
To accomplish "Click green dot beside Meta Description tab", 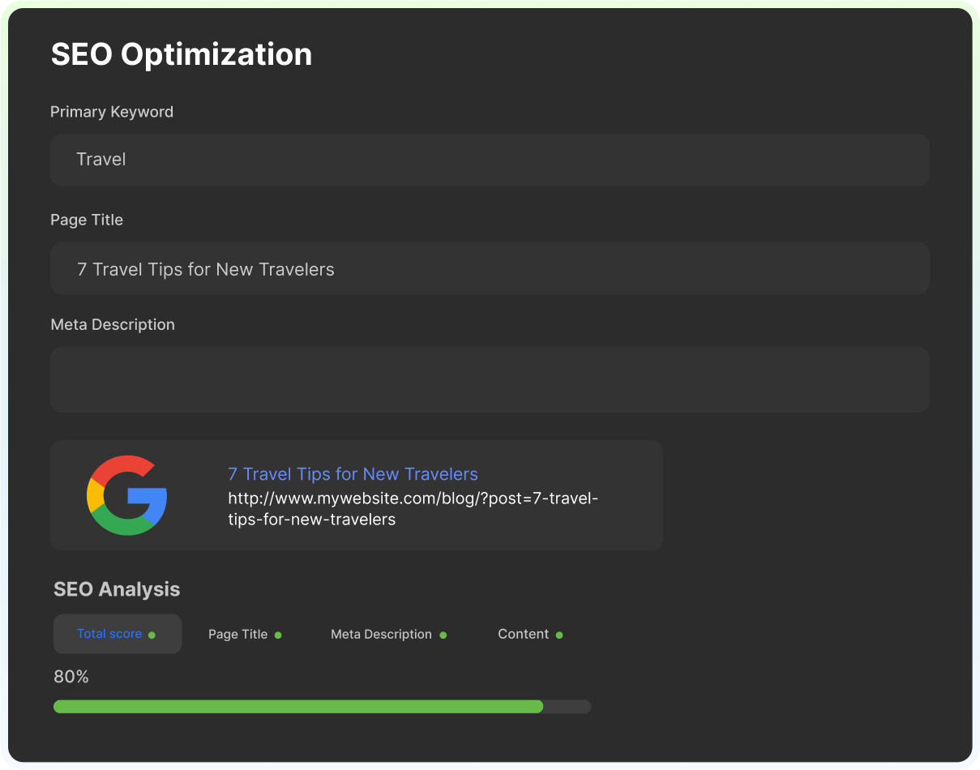I will (x=443, y=635).
